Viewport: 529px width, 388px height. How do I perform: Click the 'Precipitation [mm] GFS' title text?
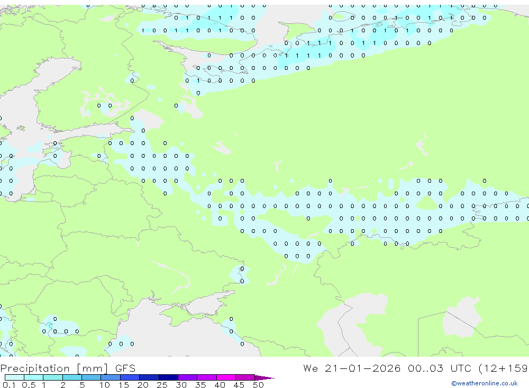[68, 368]
